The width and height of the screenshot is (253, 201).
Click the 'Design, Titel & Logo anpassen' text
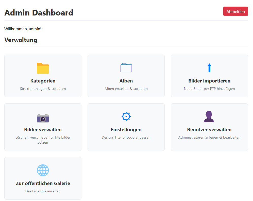tap(126, 138)
